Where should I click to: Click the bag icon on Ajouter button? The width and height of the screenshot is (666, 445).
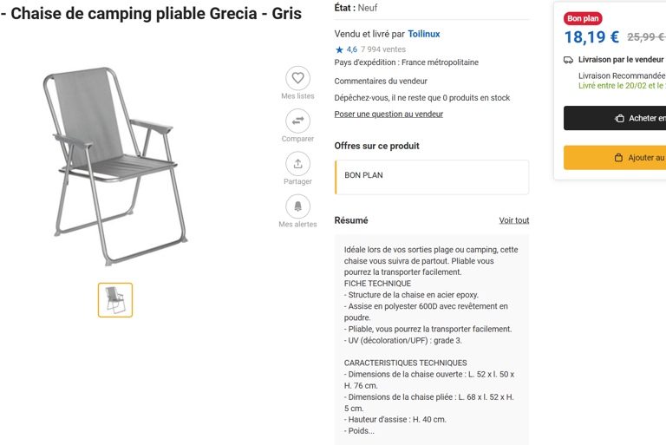[x=618, y=158]
